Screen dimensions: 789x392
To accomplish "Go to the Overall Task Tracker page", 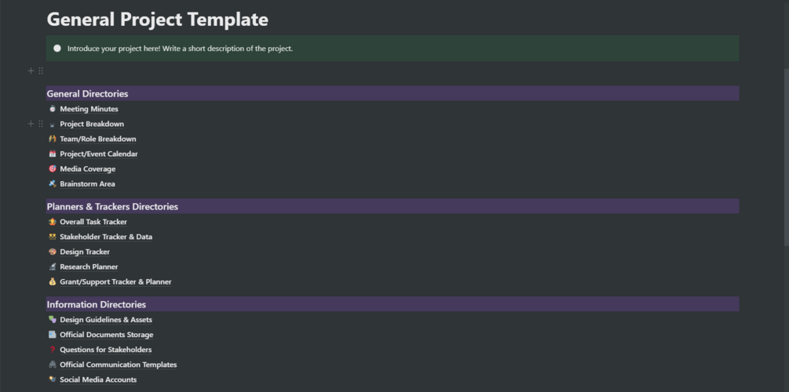I will click(x=93, y=222).
